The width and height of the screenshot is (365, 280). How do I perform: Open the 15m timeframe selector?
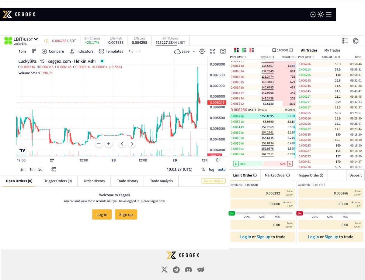click(22, 51)
